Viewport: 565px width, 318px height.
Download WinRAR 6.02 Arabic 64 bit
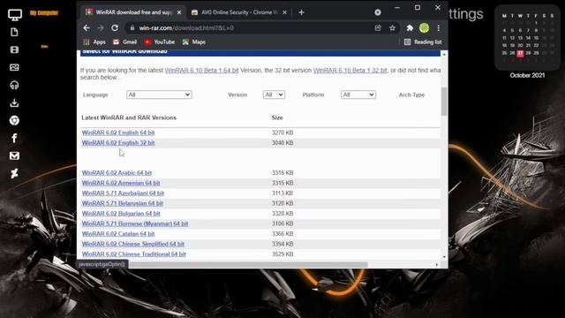point(117,173)
